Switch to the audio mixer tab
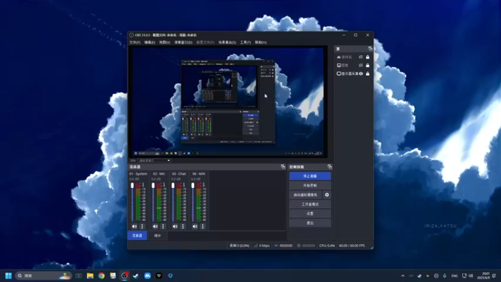 tap(137, 236)
